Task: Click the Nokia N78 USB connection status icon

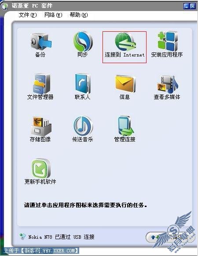Action: tap(22, 237)
